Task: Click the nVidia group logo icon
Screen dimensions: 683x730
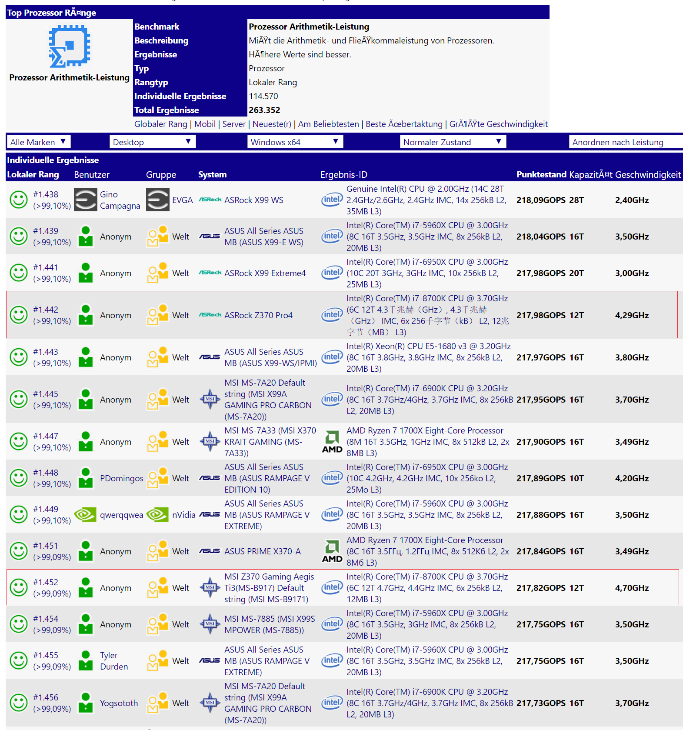Action: click(158, 515)
